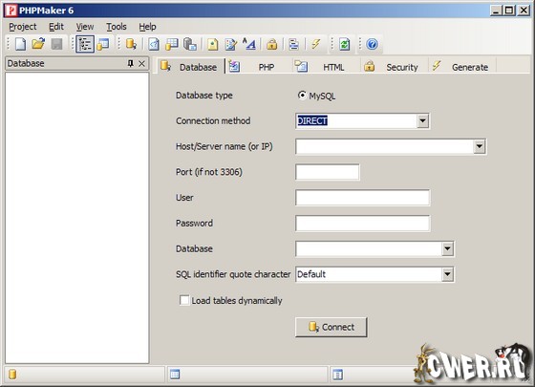Open the Tools menu
This screenshot has width=535, height=387.
point(116,27)
